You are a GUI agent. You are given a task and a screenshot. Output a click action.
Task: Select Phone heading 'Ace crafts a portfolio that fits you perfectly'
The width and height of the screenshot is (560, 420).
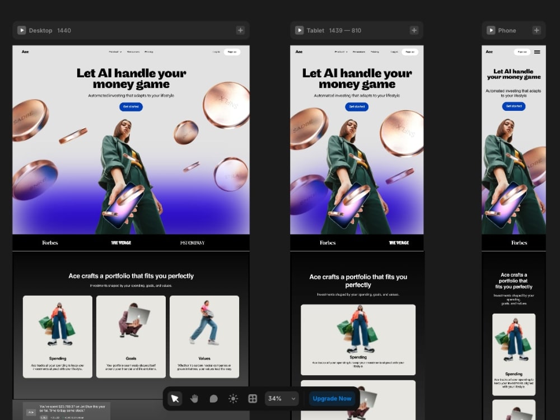point(514,281)
